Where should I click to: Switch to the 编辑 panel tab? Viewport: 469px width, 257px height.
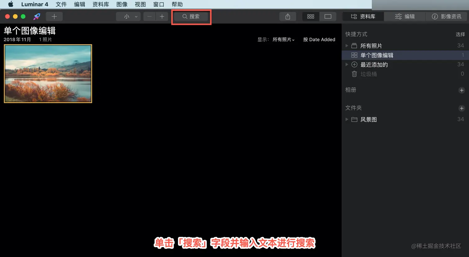405,16
